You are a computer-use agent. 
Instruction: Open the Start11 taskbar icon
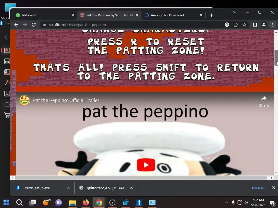tap(139, 203)
